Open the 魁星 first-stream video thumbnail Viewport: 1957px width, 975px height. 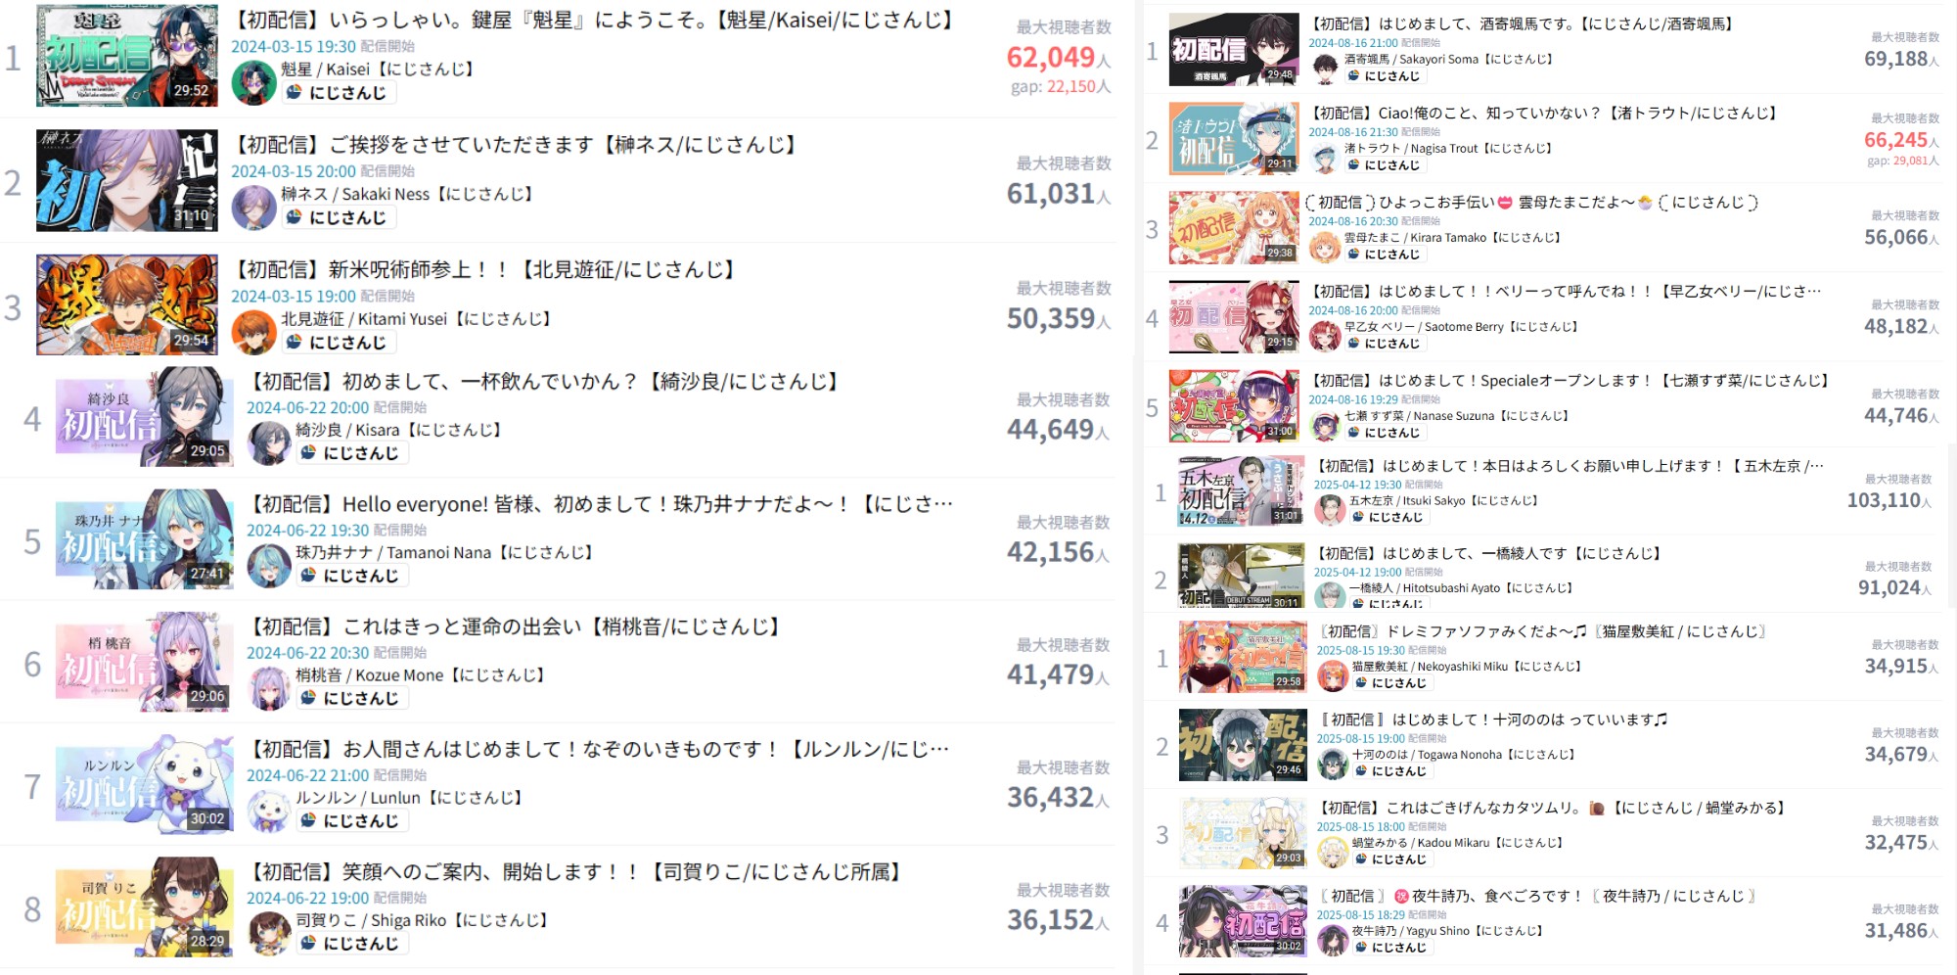click(127, 55)
